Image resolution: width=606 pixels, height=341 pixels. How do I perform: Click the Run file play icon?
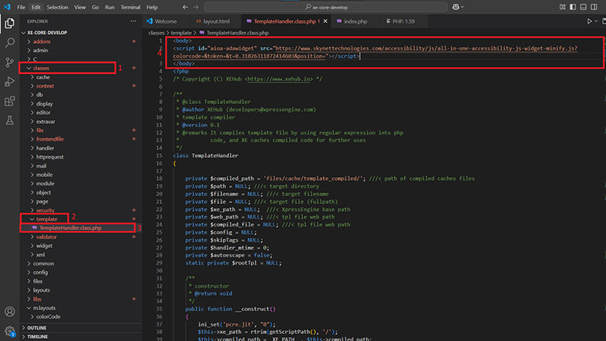pos(589,22)
